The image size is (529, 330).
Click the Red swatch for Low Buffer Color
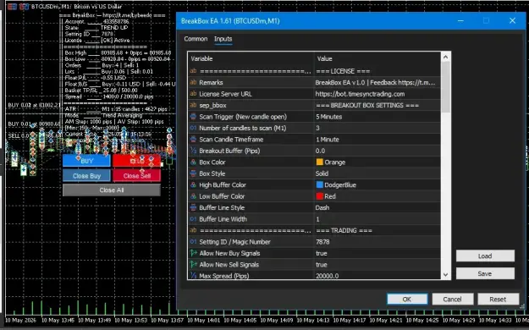tap(319, 196)
